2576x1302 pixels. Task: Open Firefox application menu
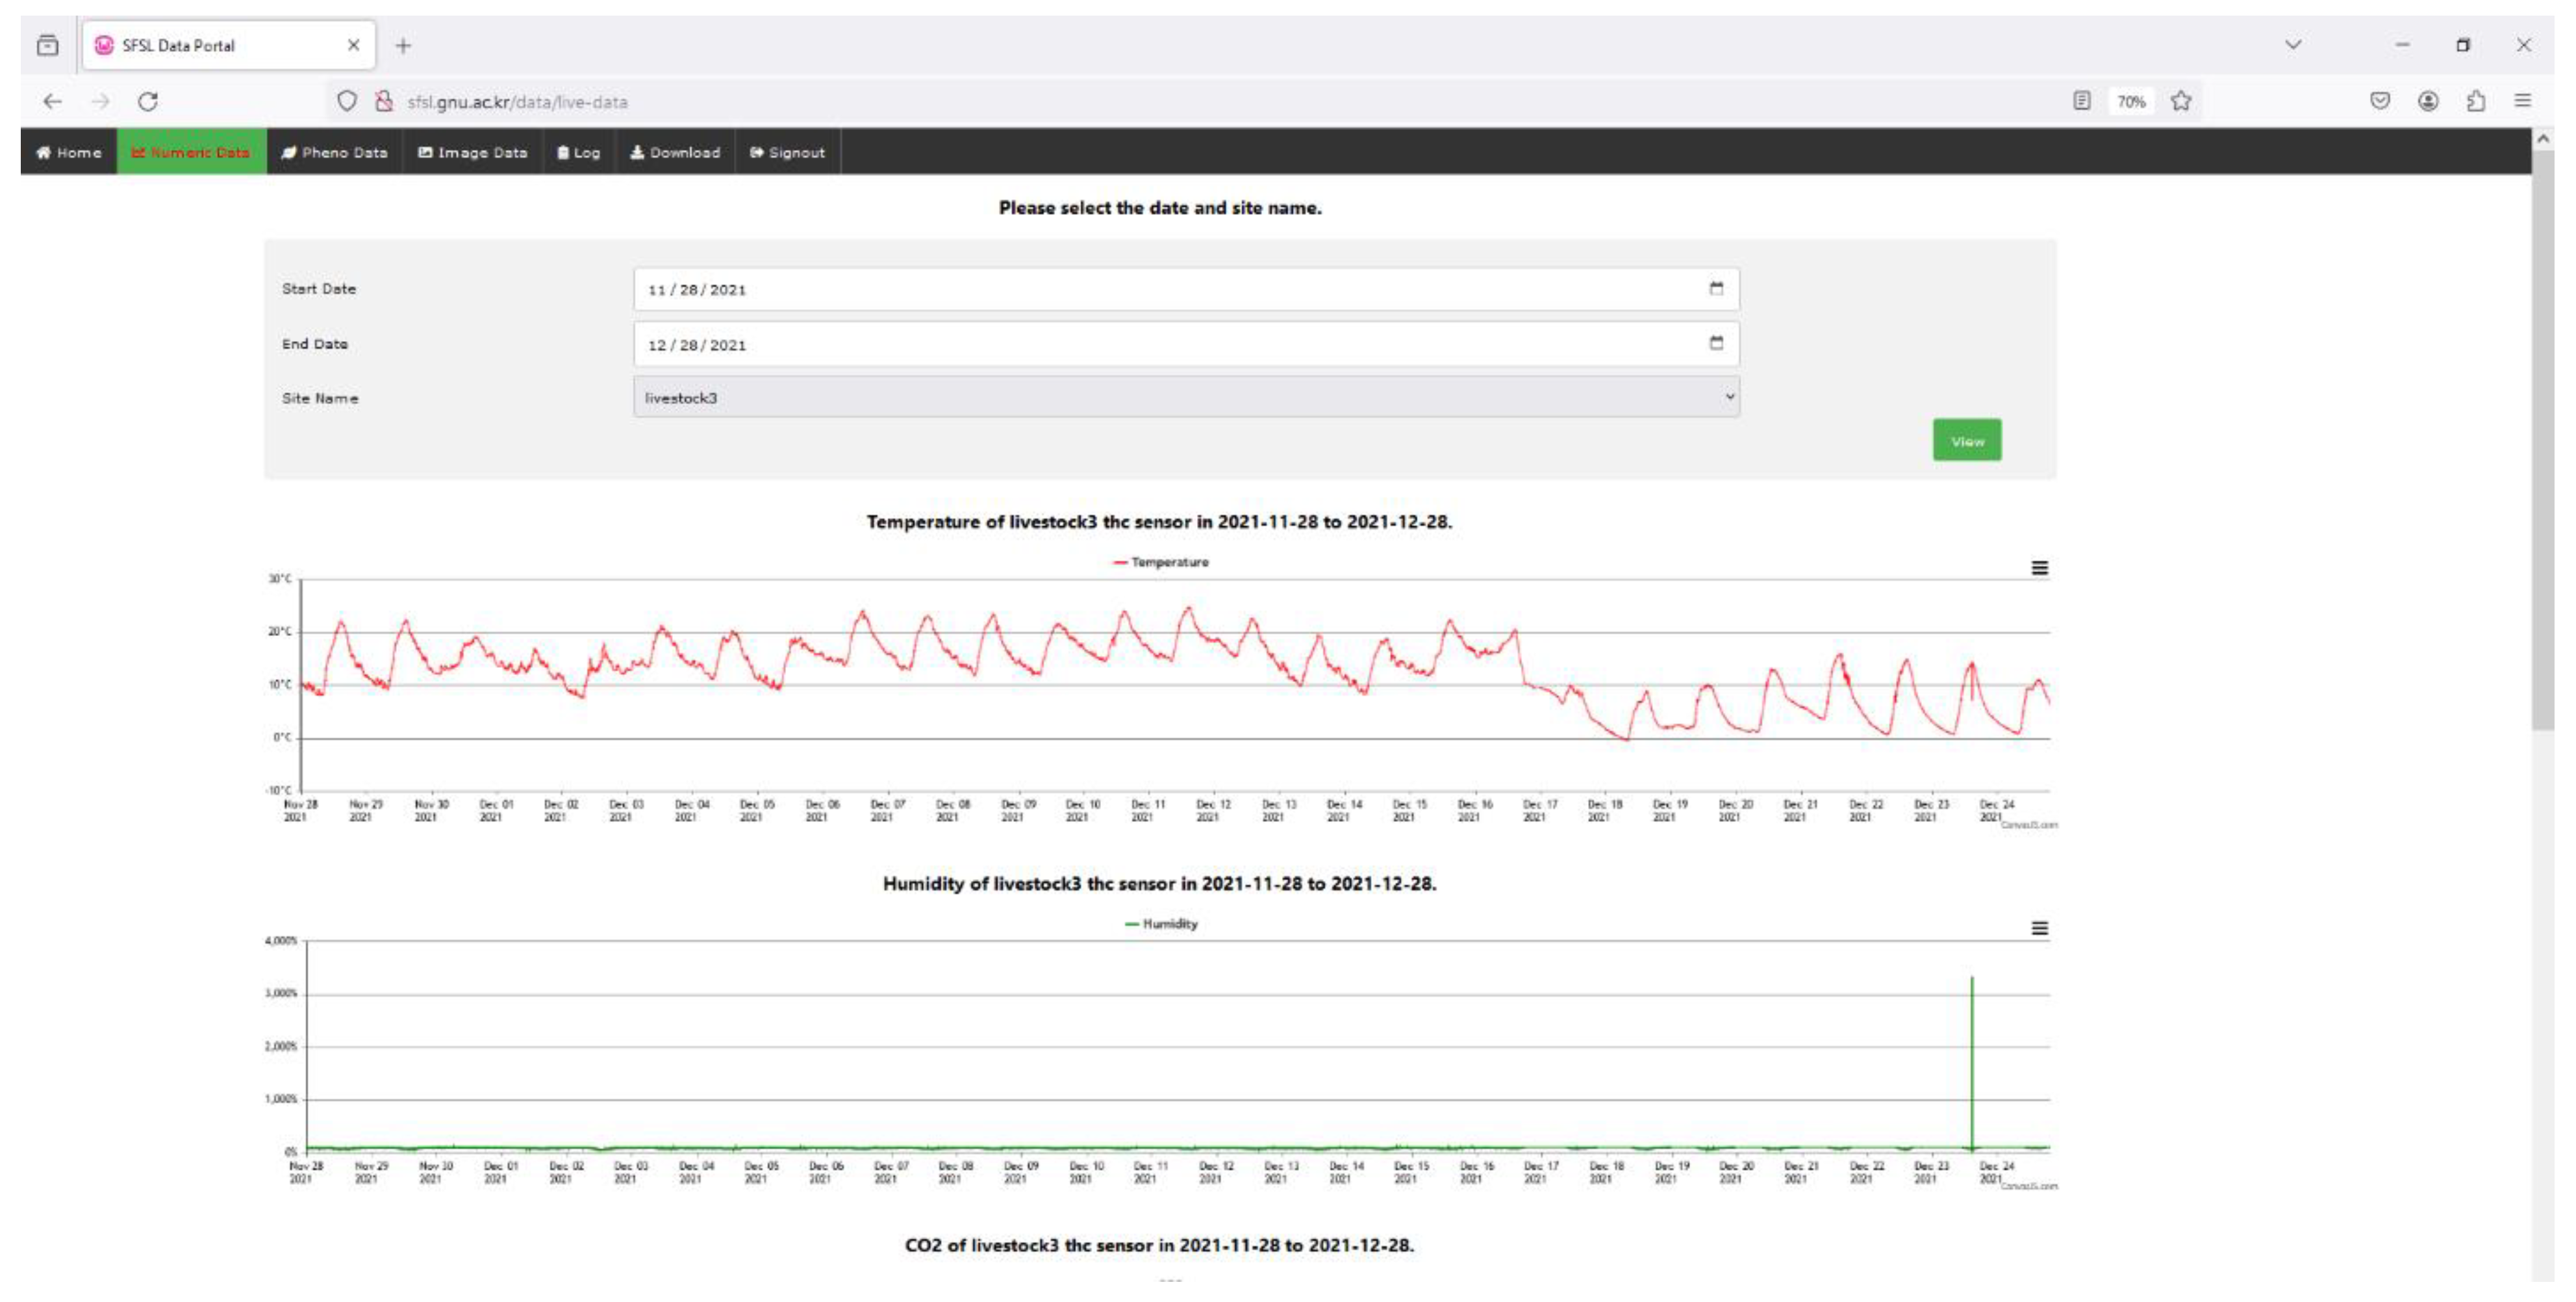[2523, 101]
